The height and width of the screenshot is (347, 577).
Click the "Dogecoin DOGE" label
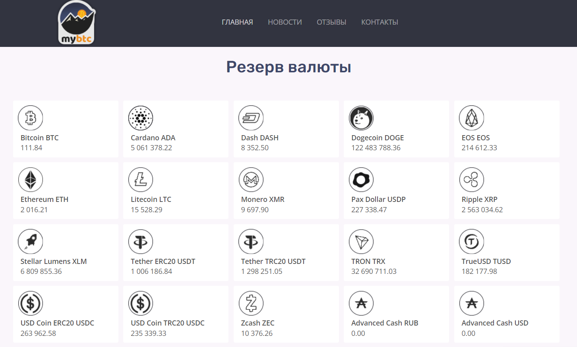[x=378, y=138]
